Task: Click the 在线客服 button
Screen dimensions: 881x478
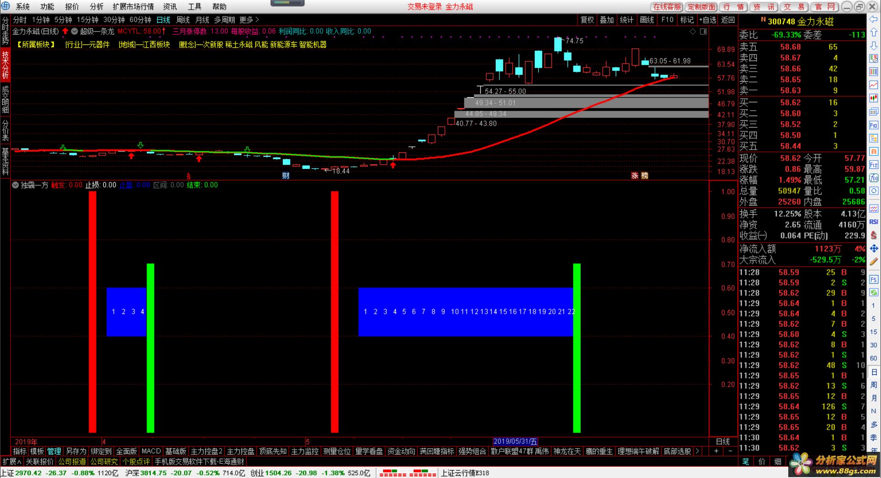Action: pyautogui.click(x=667, y=7)
